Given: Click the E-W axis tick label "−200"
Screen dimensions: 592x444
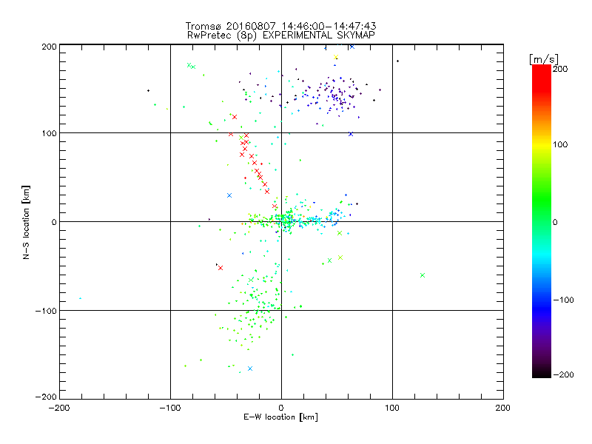Looking at the screenshot, I should point(59,408).
